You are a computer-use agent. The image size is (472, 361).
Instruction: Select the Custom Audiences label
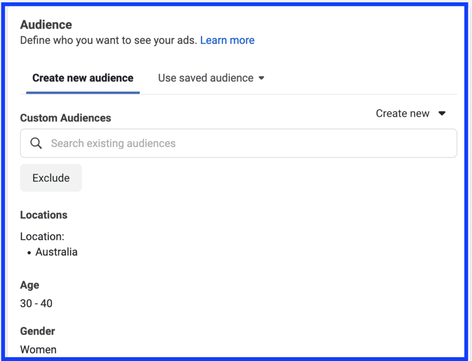[65, 118]
